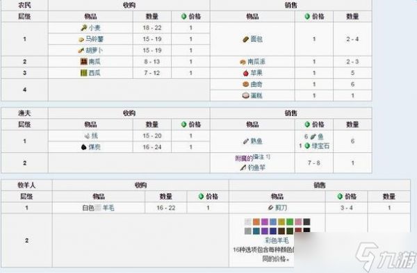
Task: Select the magenta wool color swatch
Action: click(265, 222)
